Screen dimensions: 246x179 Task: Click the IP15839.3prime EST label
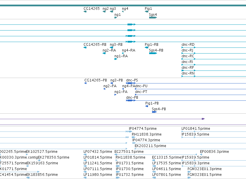196,163
